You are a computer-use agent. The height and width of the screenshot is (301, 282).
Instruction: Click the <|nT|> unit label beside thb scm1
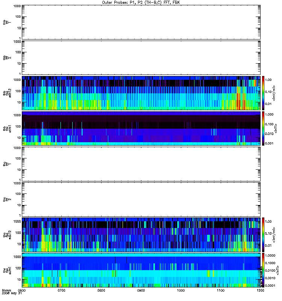276,128
